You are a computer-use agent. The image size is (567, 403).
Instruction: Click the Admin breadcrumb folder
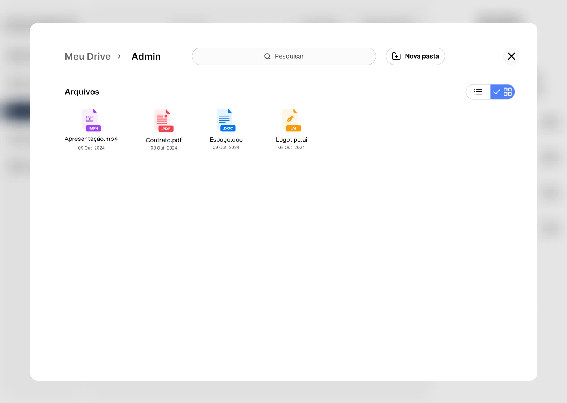point(146,57)
